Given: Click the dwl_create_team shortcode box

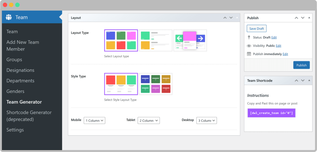Looking at the screenshot, I should tap(271, 113).
